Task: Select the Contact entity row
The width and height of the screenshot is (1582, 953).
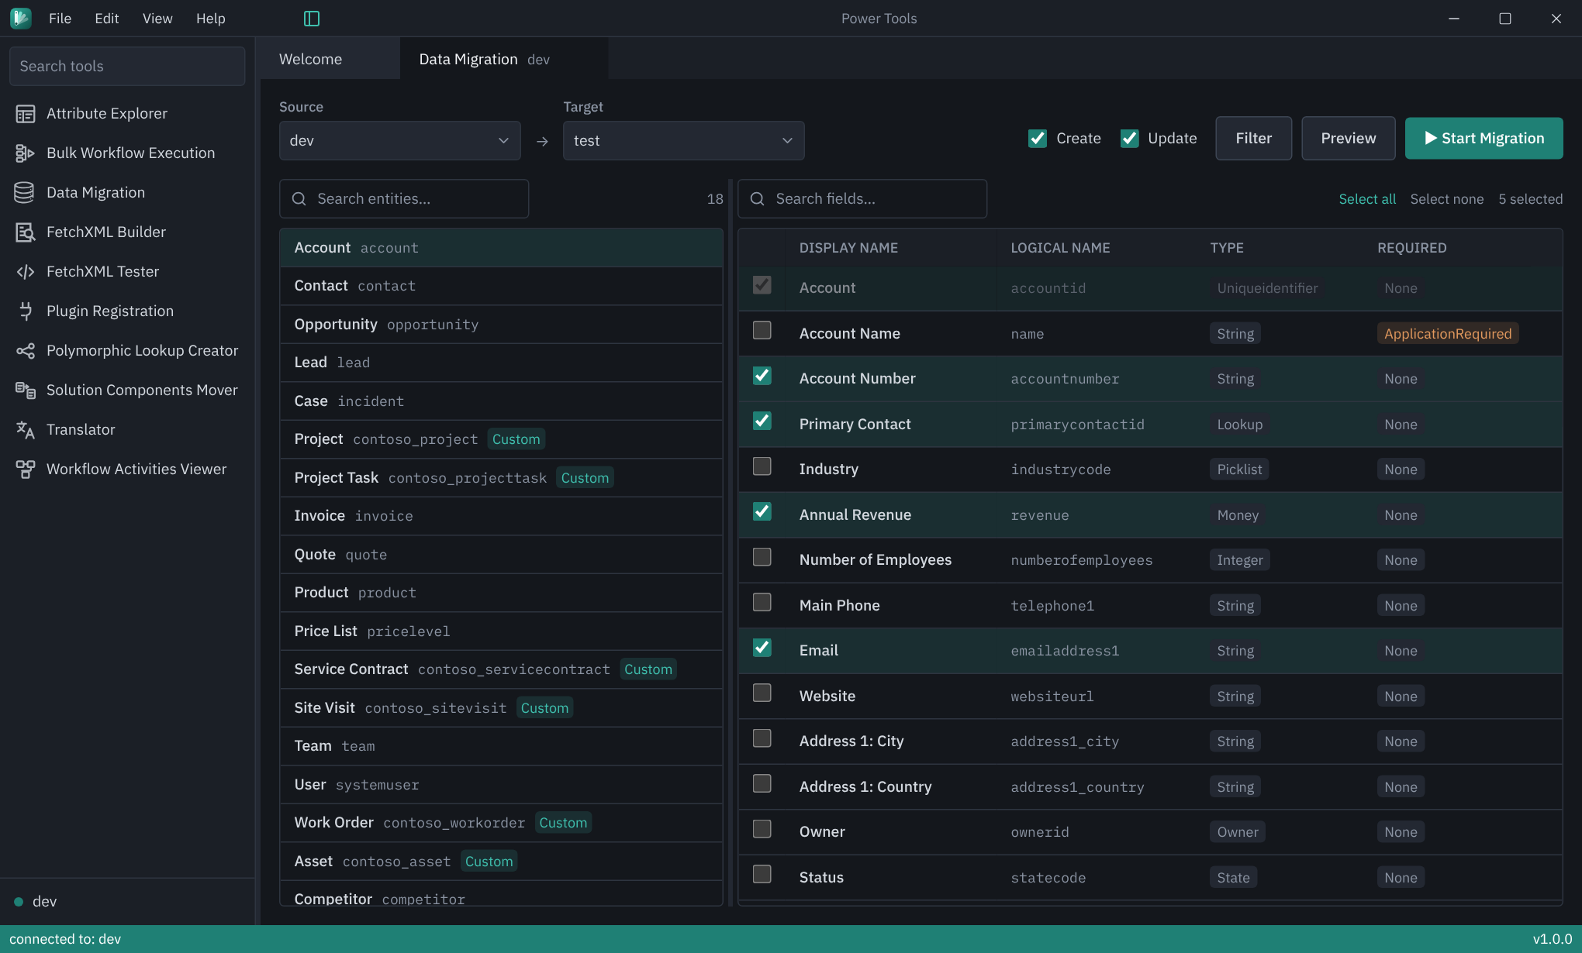Action: point(501,286)
